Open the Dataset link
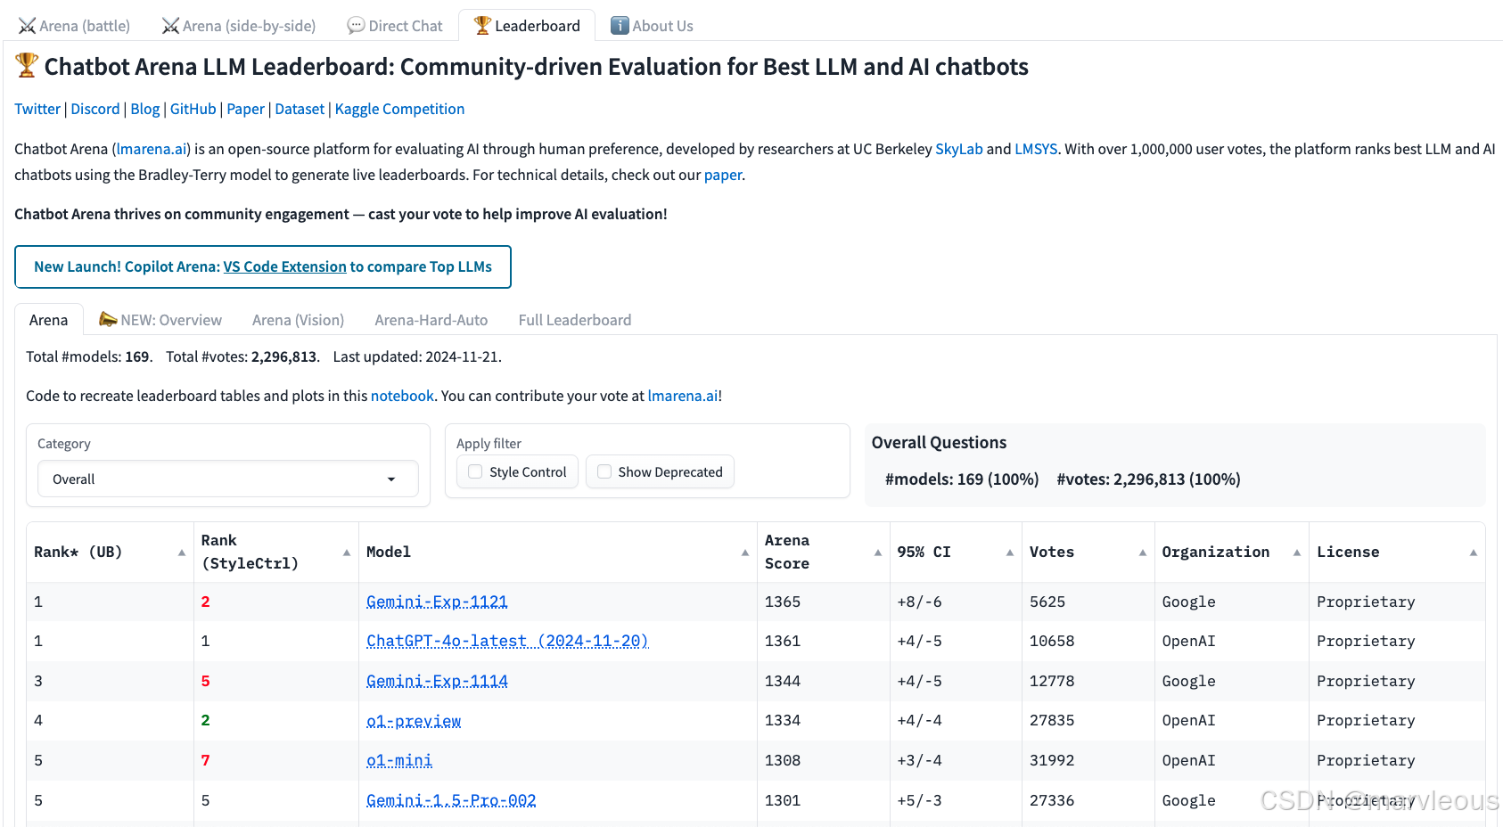Viewport: 1503px width, 827px height. [x=300, y=109]
